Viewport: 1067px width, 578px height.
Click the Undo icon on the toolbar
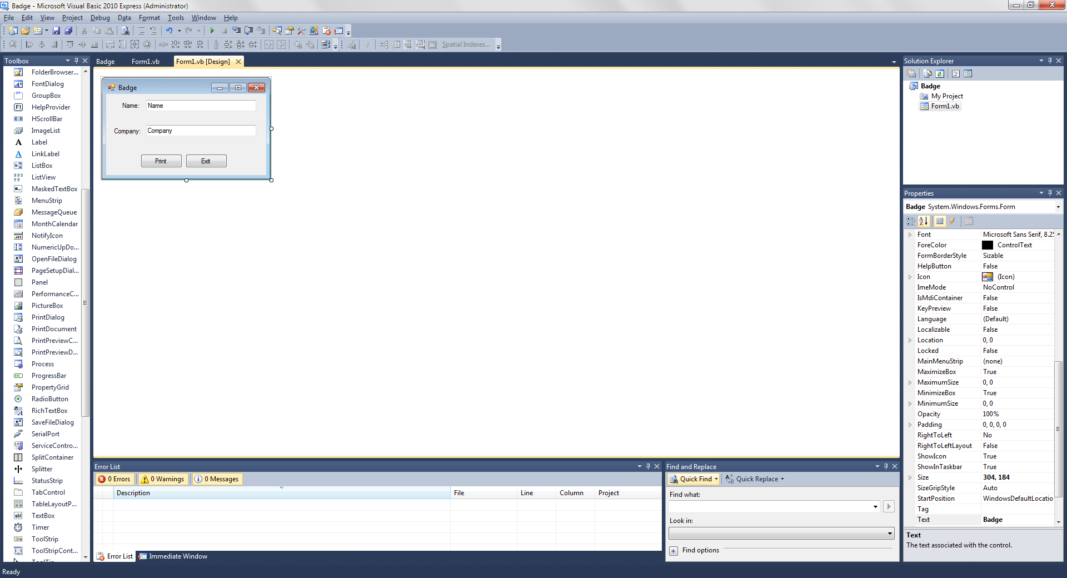(x=171, y=31)
